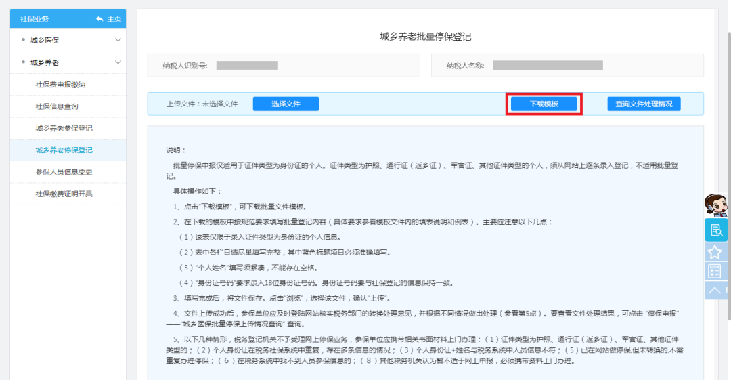Open the document search side icon
The width and height of the screenshot is (731, 380).
click(715, 230)
